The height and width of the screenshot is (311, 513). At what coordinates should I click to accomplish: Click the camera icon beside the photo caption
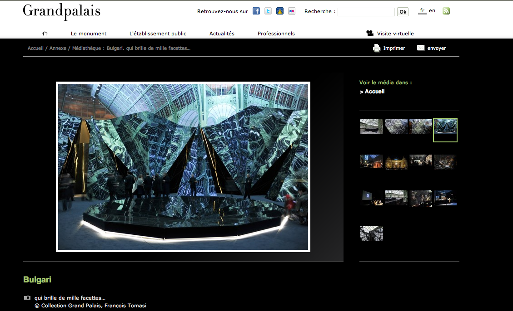27,297
